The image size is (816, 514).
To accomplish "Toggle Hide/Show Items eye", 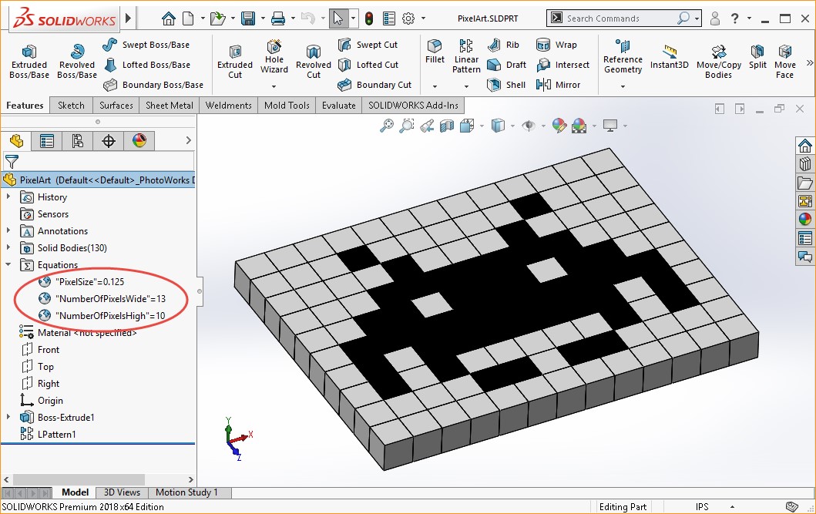I will point(529,126).
